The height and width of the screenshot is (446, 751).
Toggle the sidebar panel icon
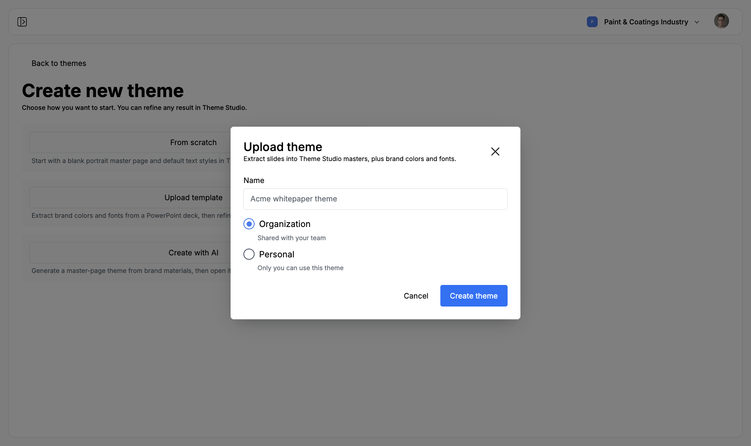click(x=22, y=22)
